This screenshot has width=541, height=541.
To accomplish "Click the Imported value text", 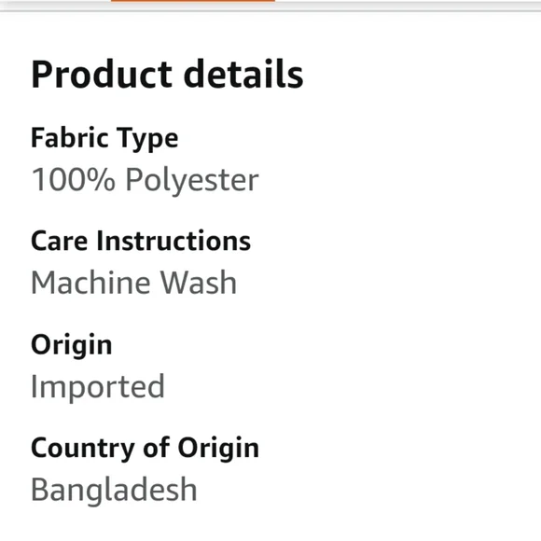I will click(98, 387).
